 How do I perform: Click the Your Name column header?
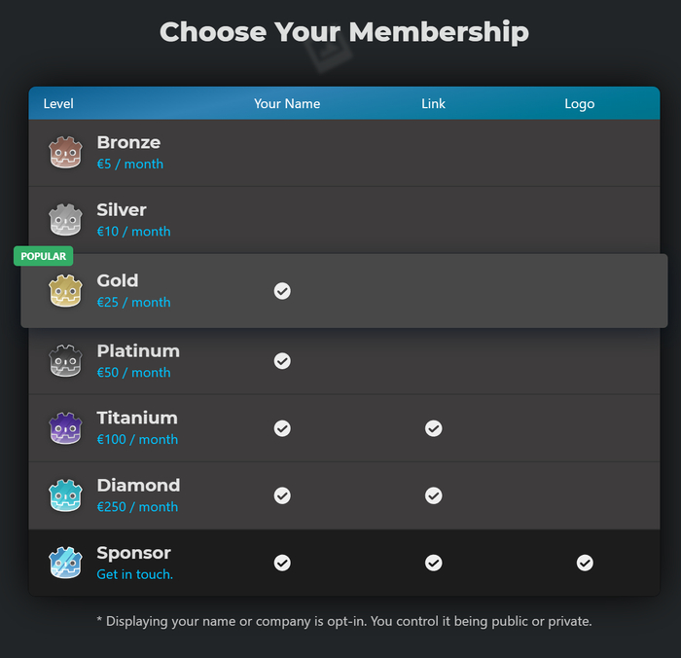click(x=287, y=104)
